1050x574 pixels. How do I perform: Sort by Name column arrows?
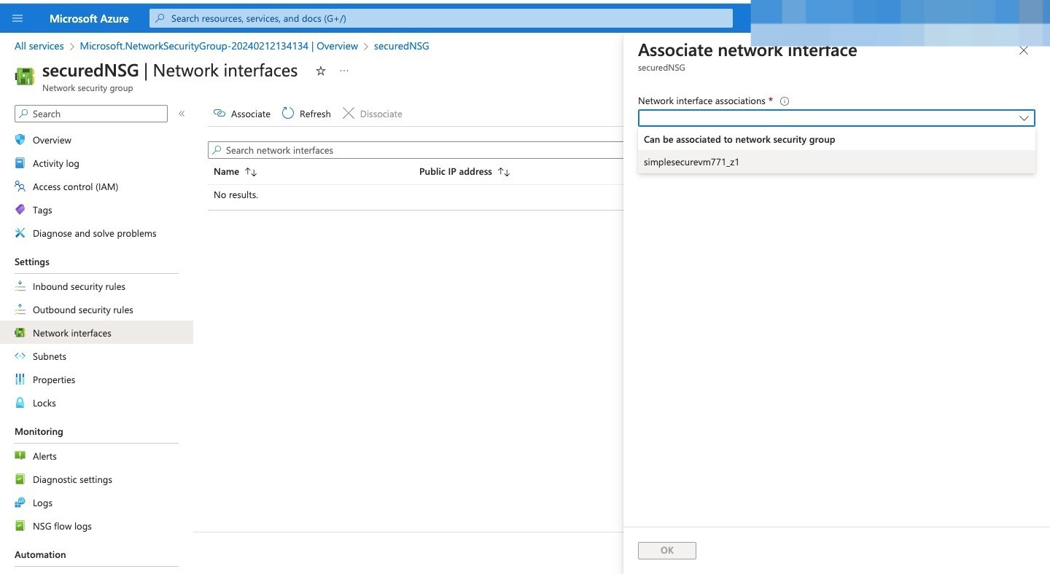click(251, 172)
